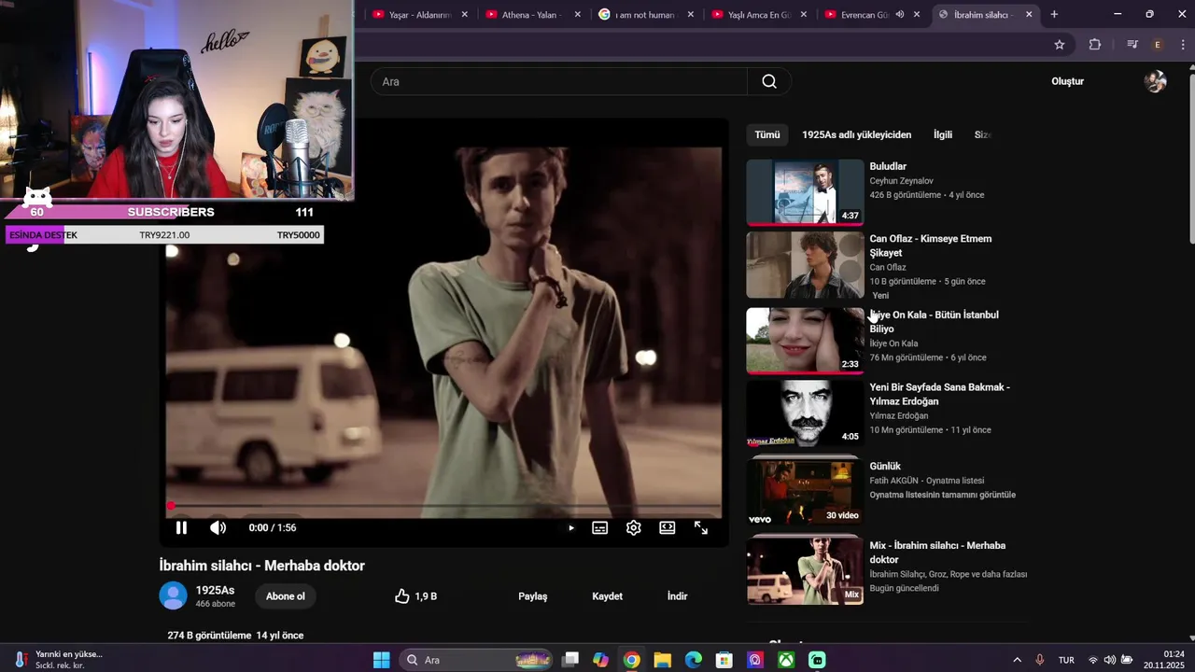Open the YouTube account avatar menu

click(1155, 81)
